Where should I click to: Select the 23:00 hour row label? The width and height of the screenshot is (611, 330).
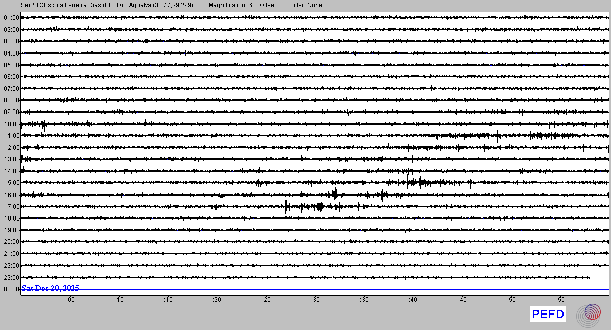tap(11, 278)
